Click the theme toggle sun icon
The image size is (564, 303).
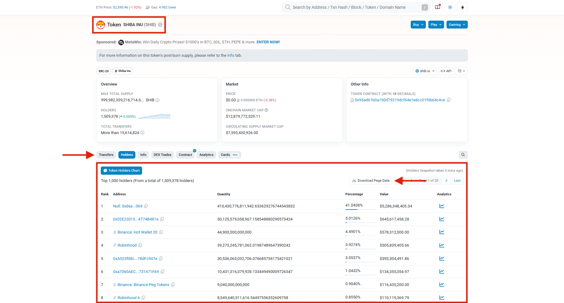(450, 7)
